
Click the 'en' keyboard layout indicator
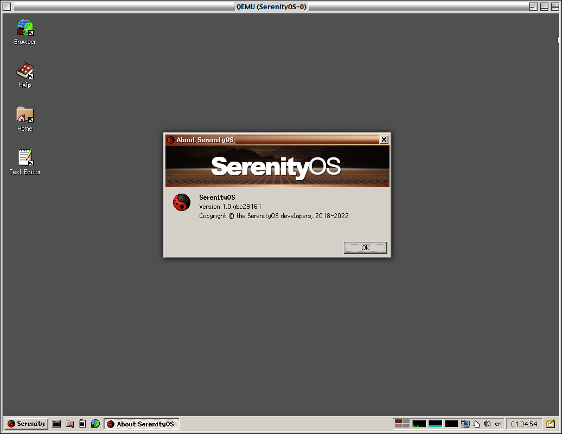coord(498,424)
